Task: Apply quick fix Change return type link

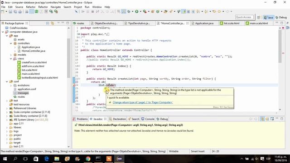Action: 143,102
